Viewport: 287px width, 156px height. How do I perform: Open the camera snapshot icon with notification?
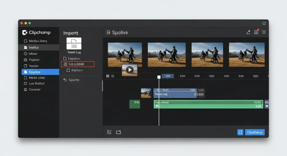(x=256, y=32)
